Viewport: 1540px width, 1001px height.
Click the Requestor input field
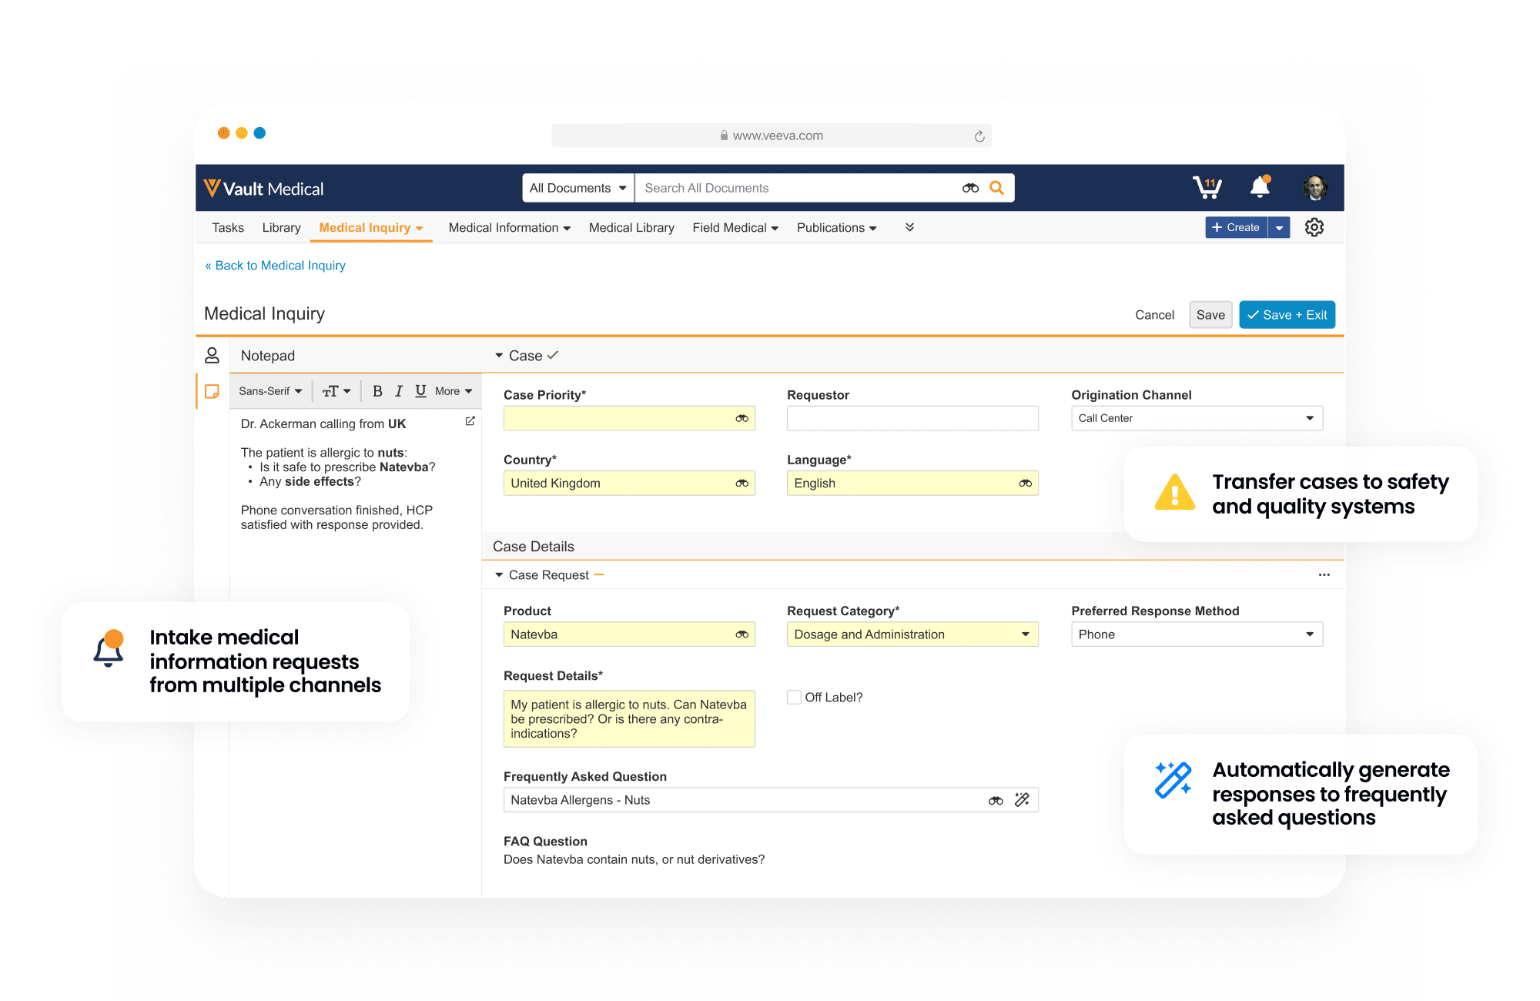[912, 418]
